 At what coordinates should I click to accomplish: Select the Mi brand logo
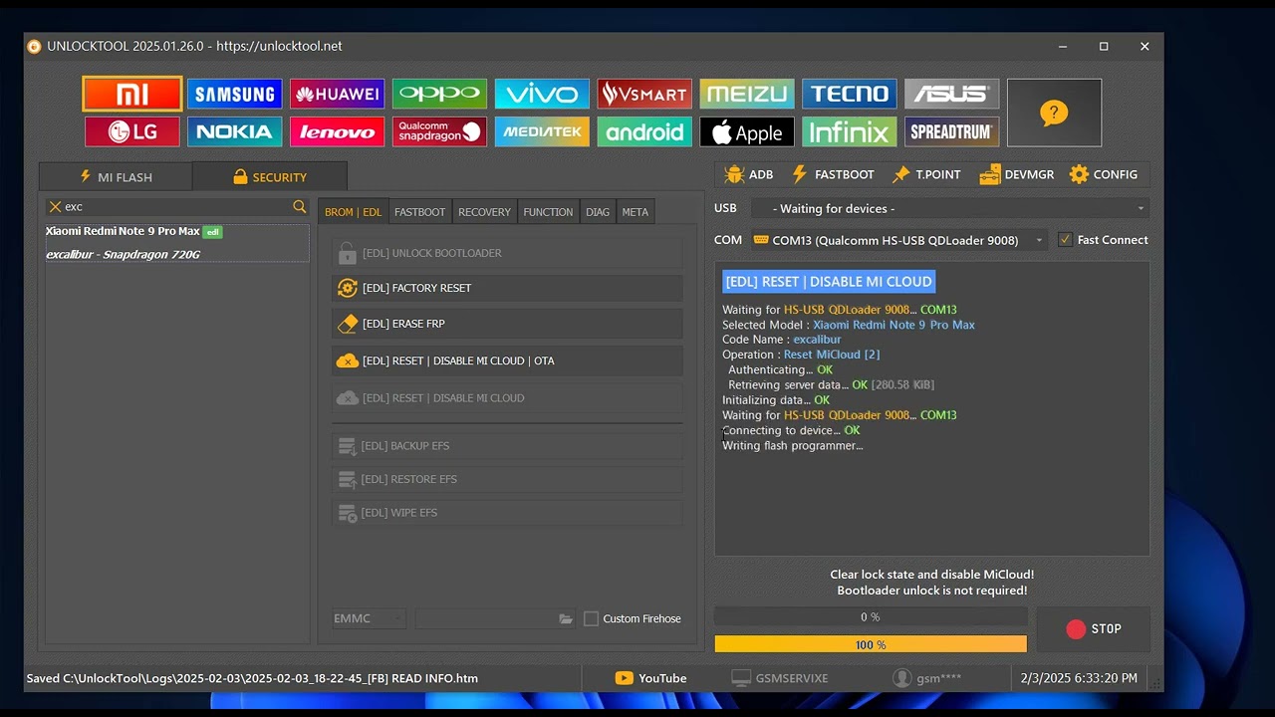click(x=132, y=94)
